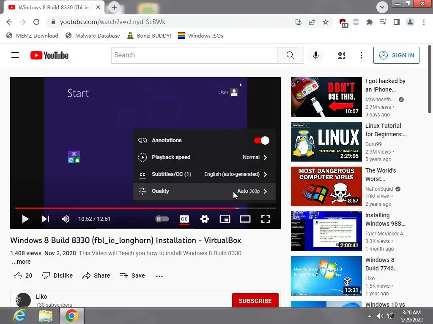This screenshot has height=324, width=433.
Task: Toggle subtitles with CC button
Action: click(x=184, y=219)
